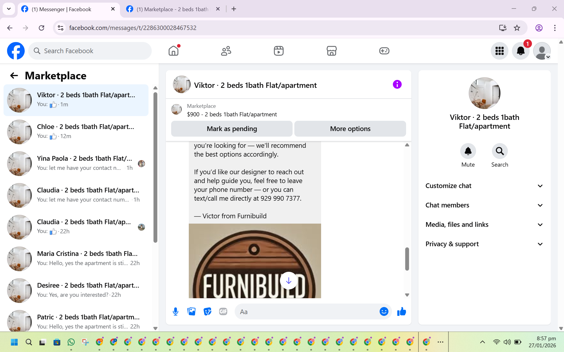Search within the conversation
The height and width of the screenshot is (352, 564).
point(500,151)
